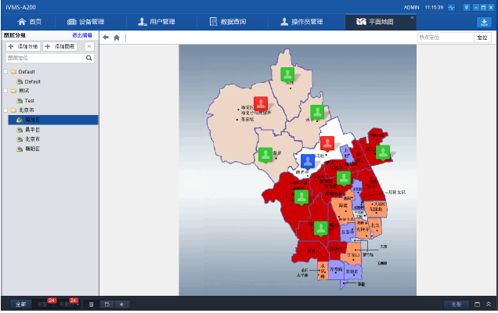Collapse the 测试 group node
498x313 pixels.
(x=5, y=90)
